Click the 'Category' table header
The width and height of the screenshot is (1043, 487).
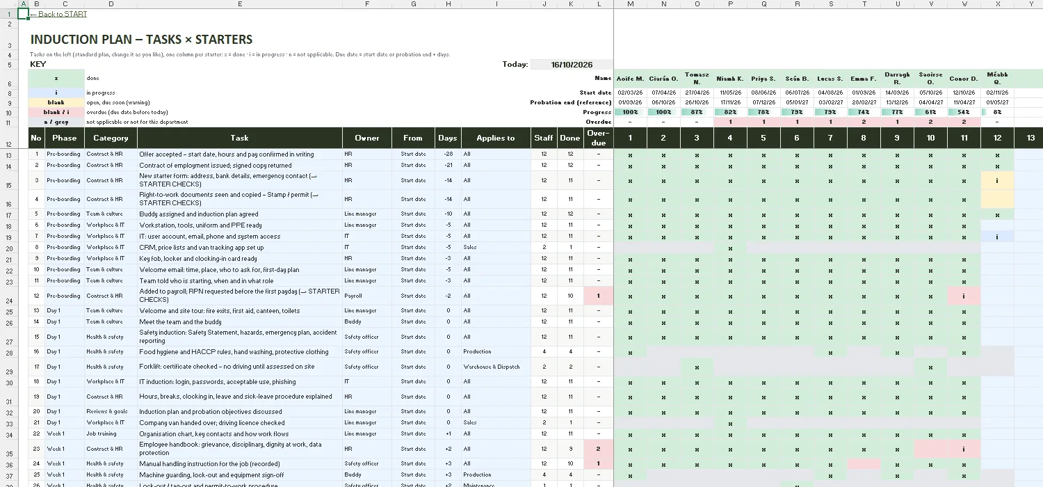(111, 138)
